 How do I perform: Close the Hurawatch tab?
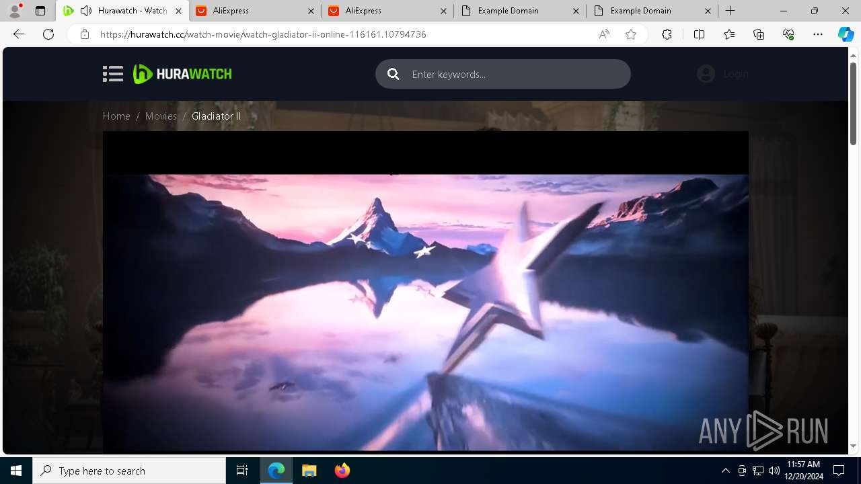point(178,11)
